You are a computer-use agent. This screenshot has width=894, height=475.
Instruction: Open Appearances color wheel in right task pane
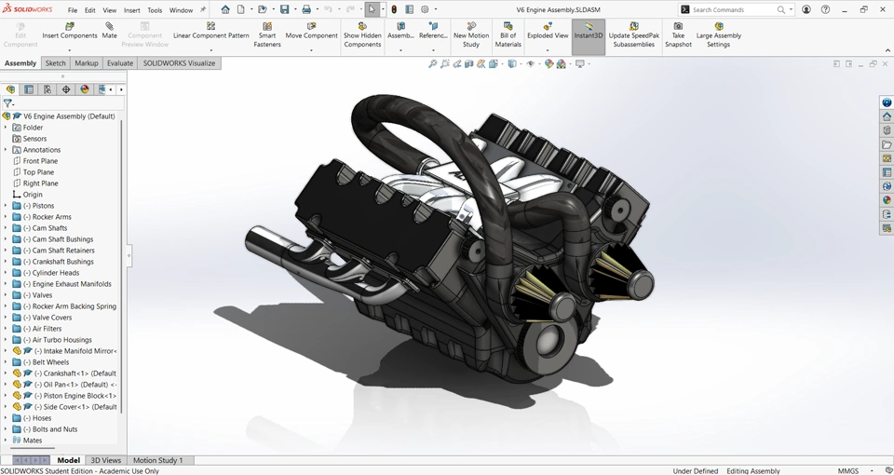tap(887, 200)
